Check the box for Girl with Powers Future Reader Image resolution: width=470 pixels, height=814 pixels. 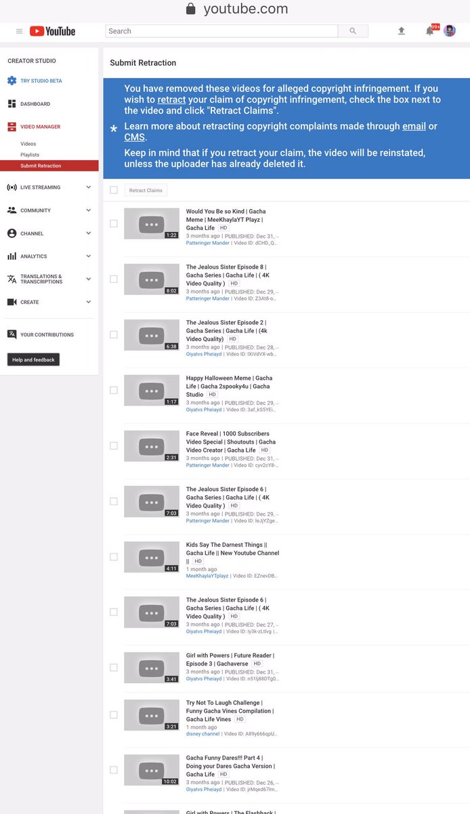click(114, 667)
